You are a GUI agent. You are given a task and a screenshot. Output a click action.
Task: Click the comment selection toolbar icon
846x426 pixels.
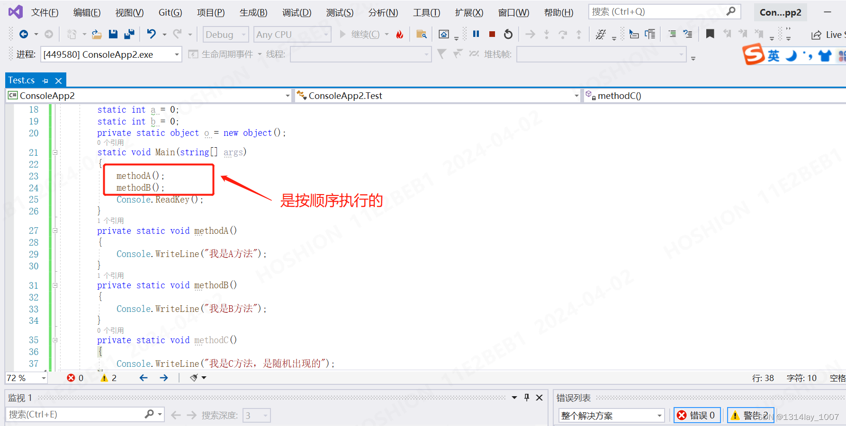(x=672, y=34)
